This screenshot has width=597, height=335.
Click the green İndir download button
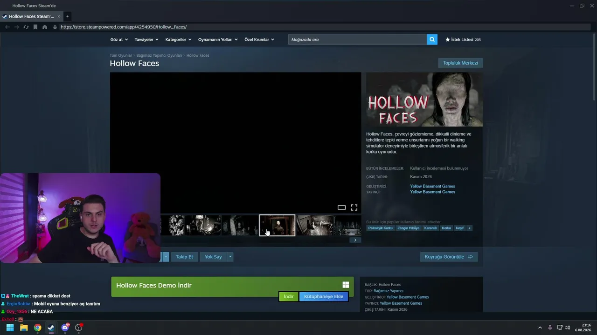pos(289,297)
